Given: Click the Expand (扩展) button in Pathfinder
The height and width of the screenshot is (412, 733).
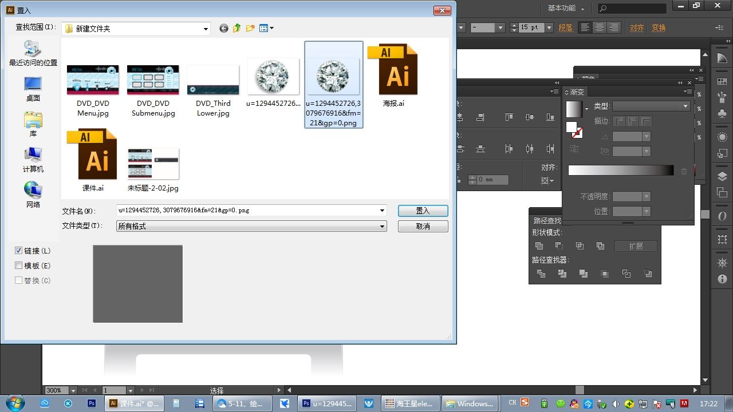Looking at the screenshot, I should [636, 246].
